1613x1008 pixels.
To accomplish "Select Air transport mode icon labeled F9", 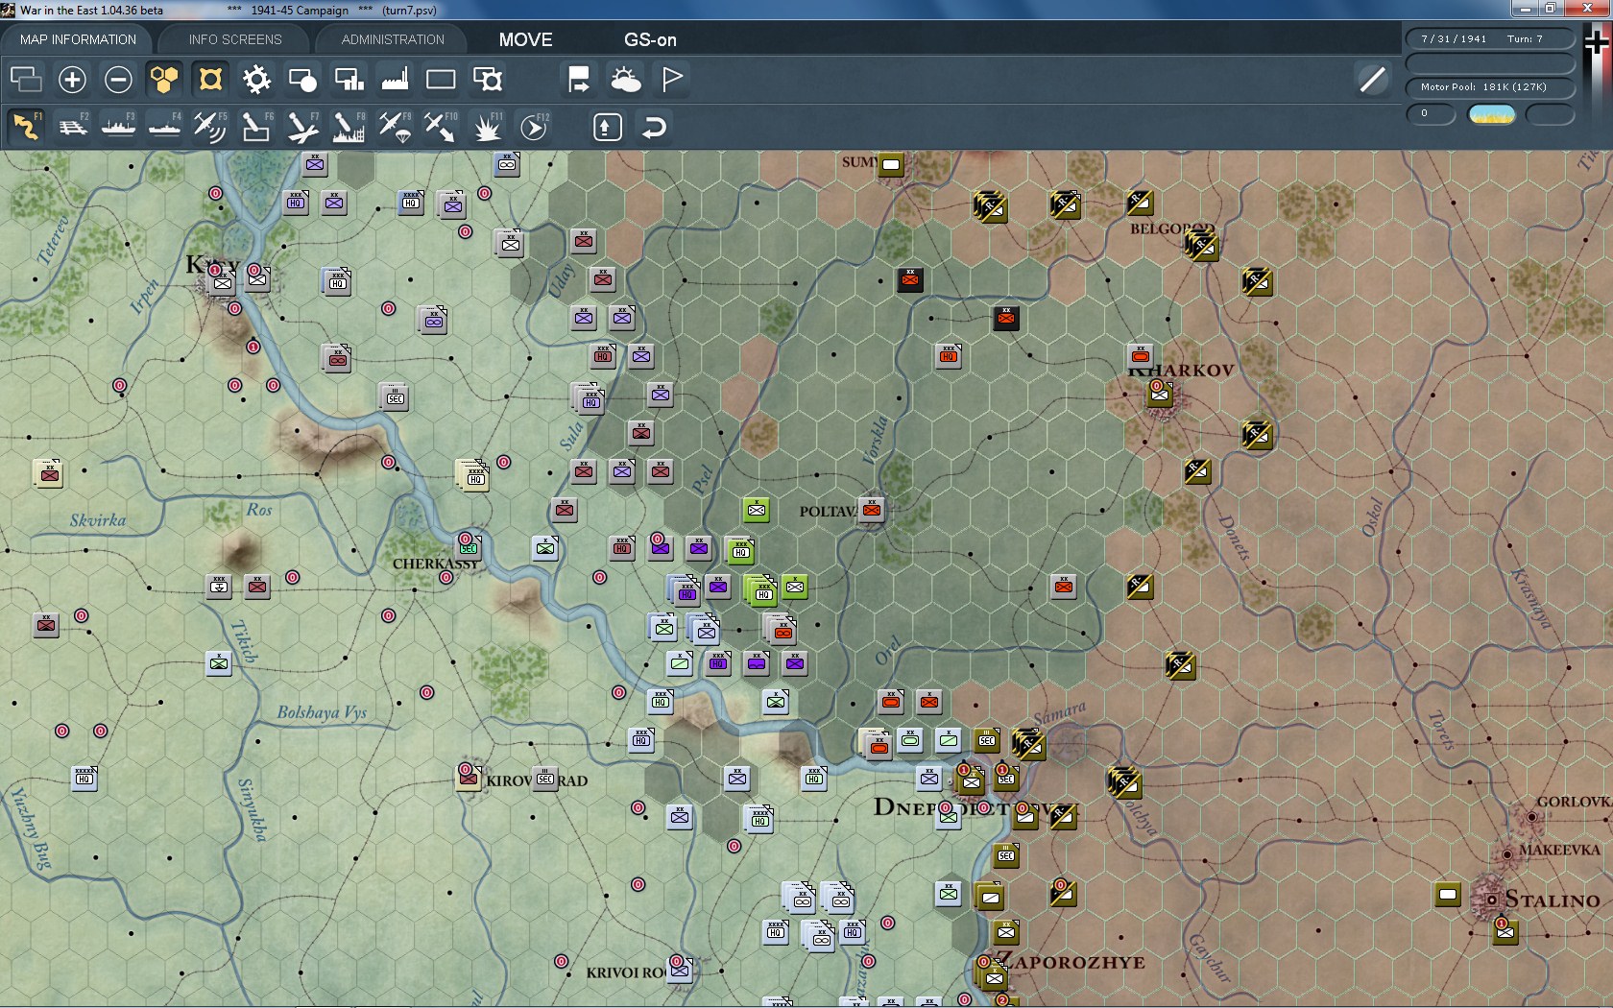I will click(x=395, y=127).
